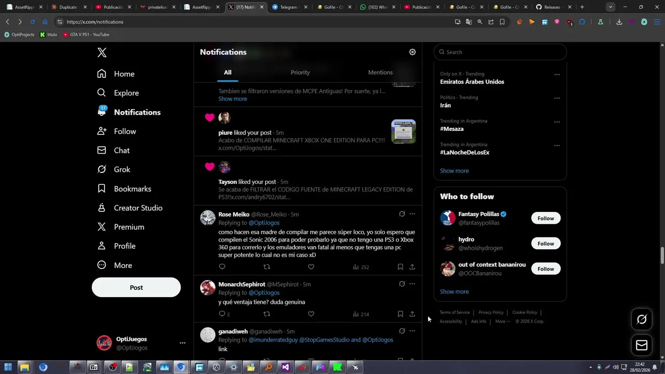Switch to the Priority tab

300,72
